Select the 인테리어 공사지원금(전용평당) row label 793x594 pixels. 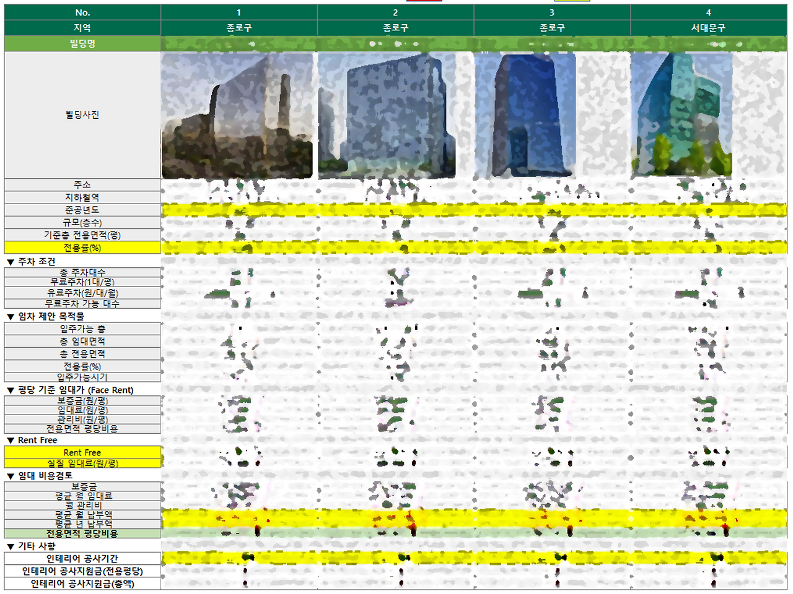coord(82,571)
